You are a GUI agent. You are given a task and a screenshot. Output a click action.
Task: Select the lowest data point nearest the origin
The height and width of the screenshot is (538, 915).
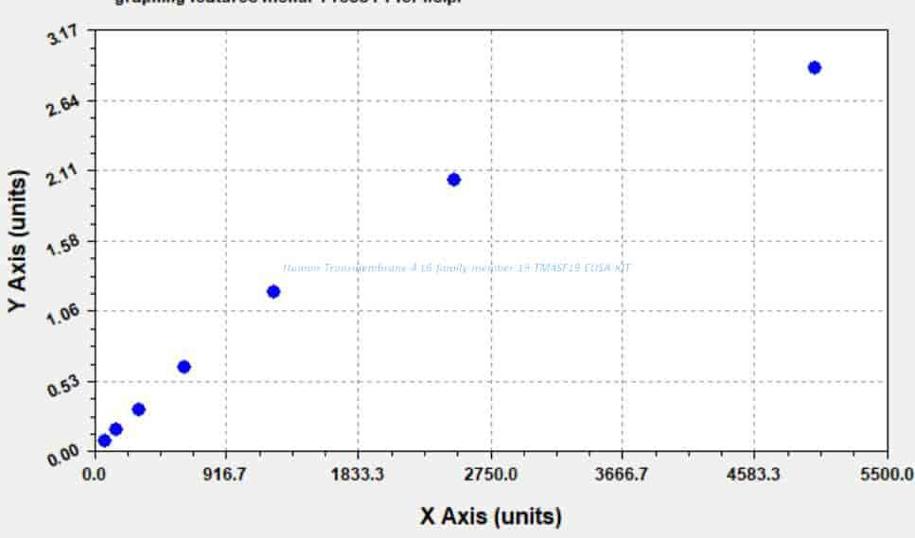[104, 440]
